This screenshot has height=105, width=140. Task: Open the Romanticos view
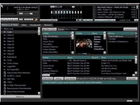pos(12,57)
